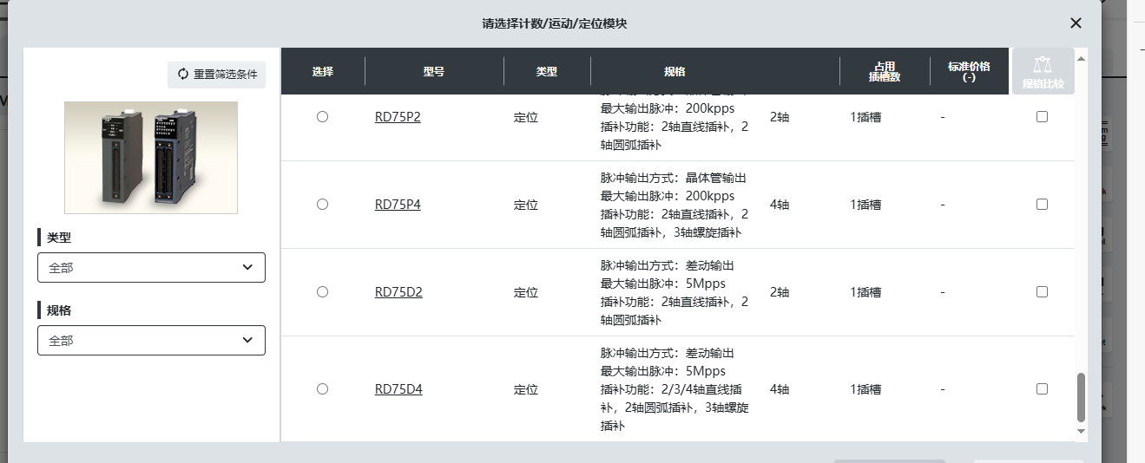Select the RD75P4 radio button
The height and width of the screenshot is (463, 1145).
point(323,205)
